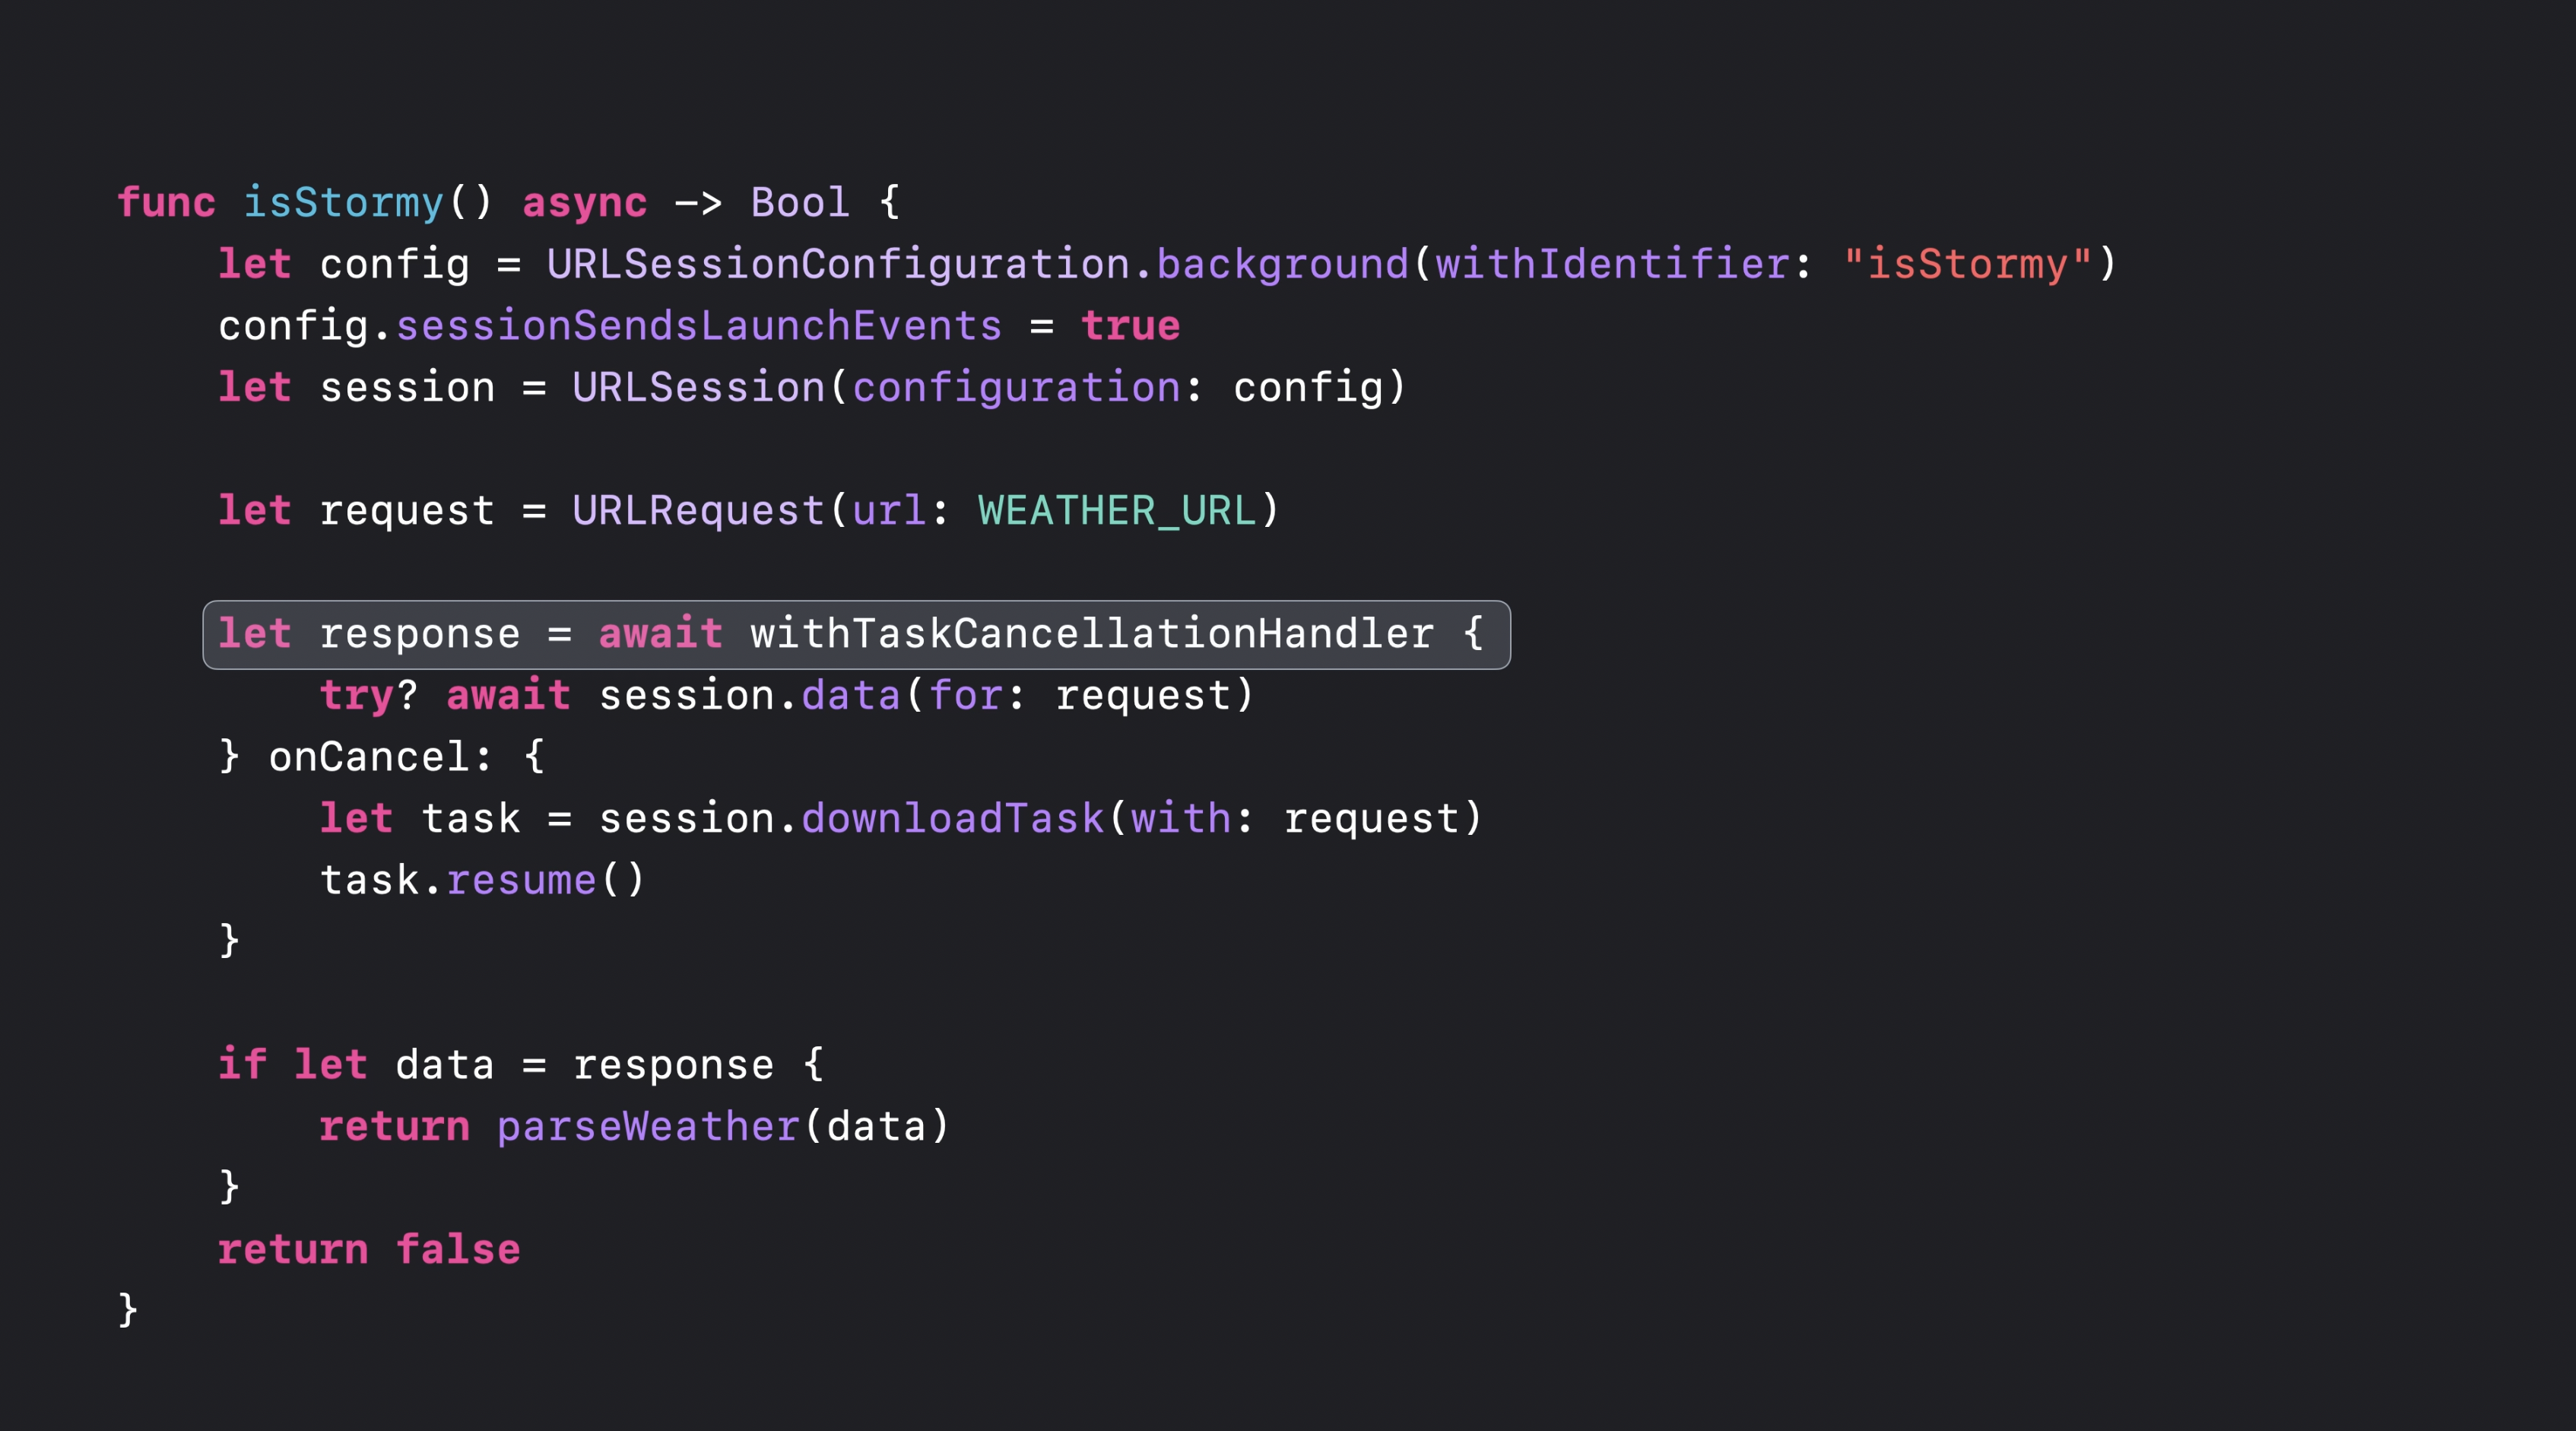Click the data method on session
2576x1431 pixels.
pos(851,696)
